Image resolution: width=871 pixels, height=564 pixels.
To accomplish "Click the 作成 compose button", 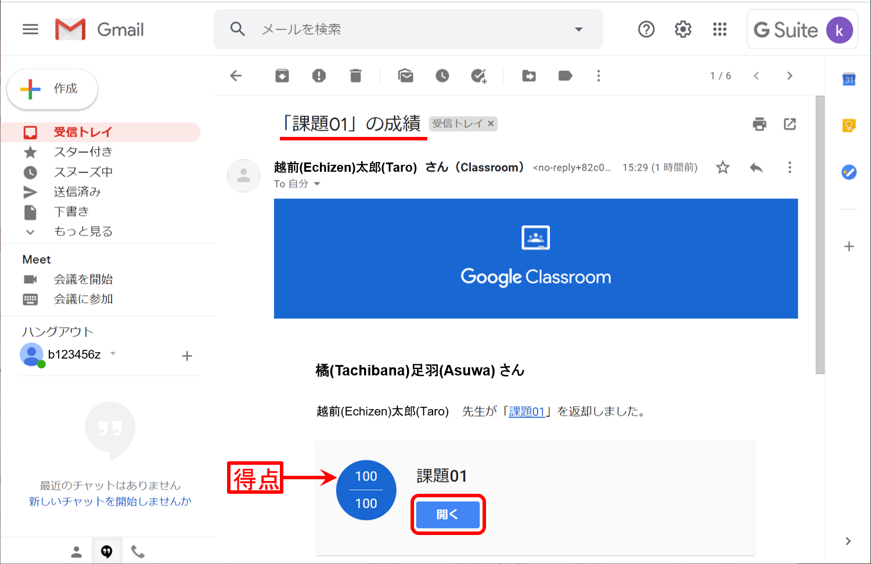I will point(52,89).
